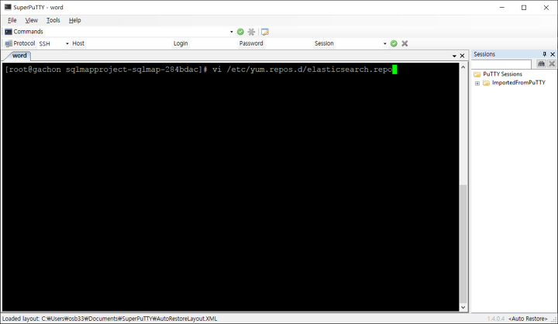The width and height of the screenshot is (558, 324).
Task: Maximize the SuperPuTTY window
Action: pyautogui.click(x=524, y=7)
